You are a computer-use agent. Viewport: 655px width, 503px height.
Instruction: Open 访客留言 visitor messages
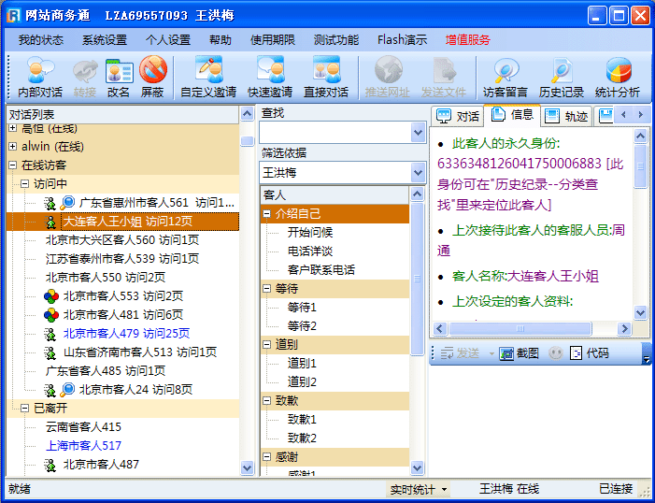pos(505,77)
